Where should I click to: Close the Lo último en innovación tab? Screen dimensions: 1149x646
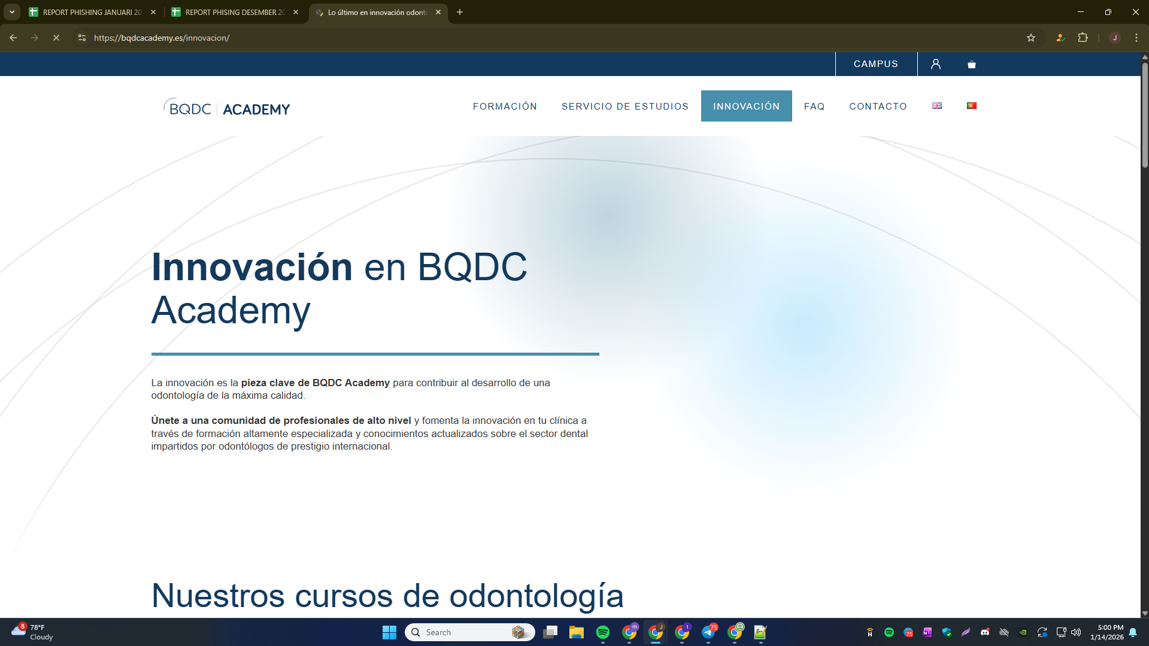[x=438, y=12]
